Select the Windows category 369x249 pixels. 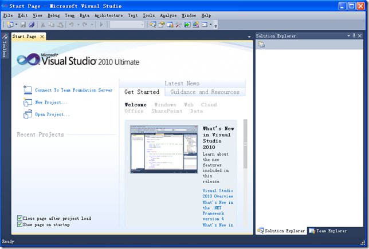[x=165, y=105]
